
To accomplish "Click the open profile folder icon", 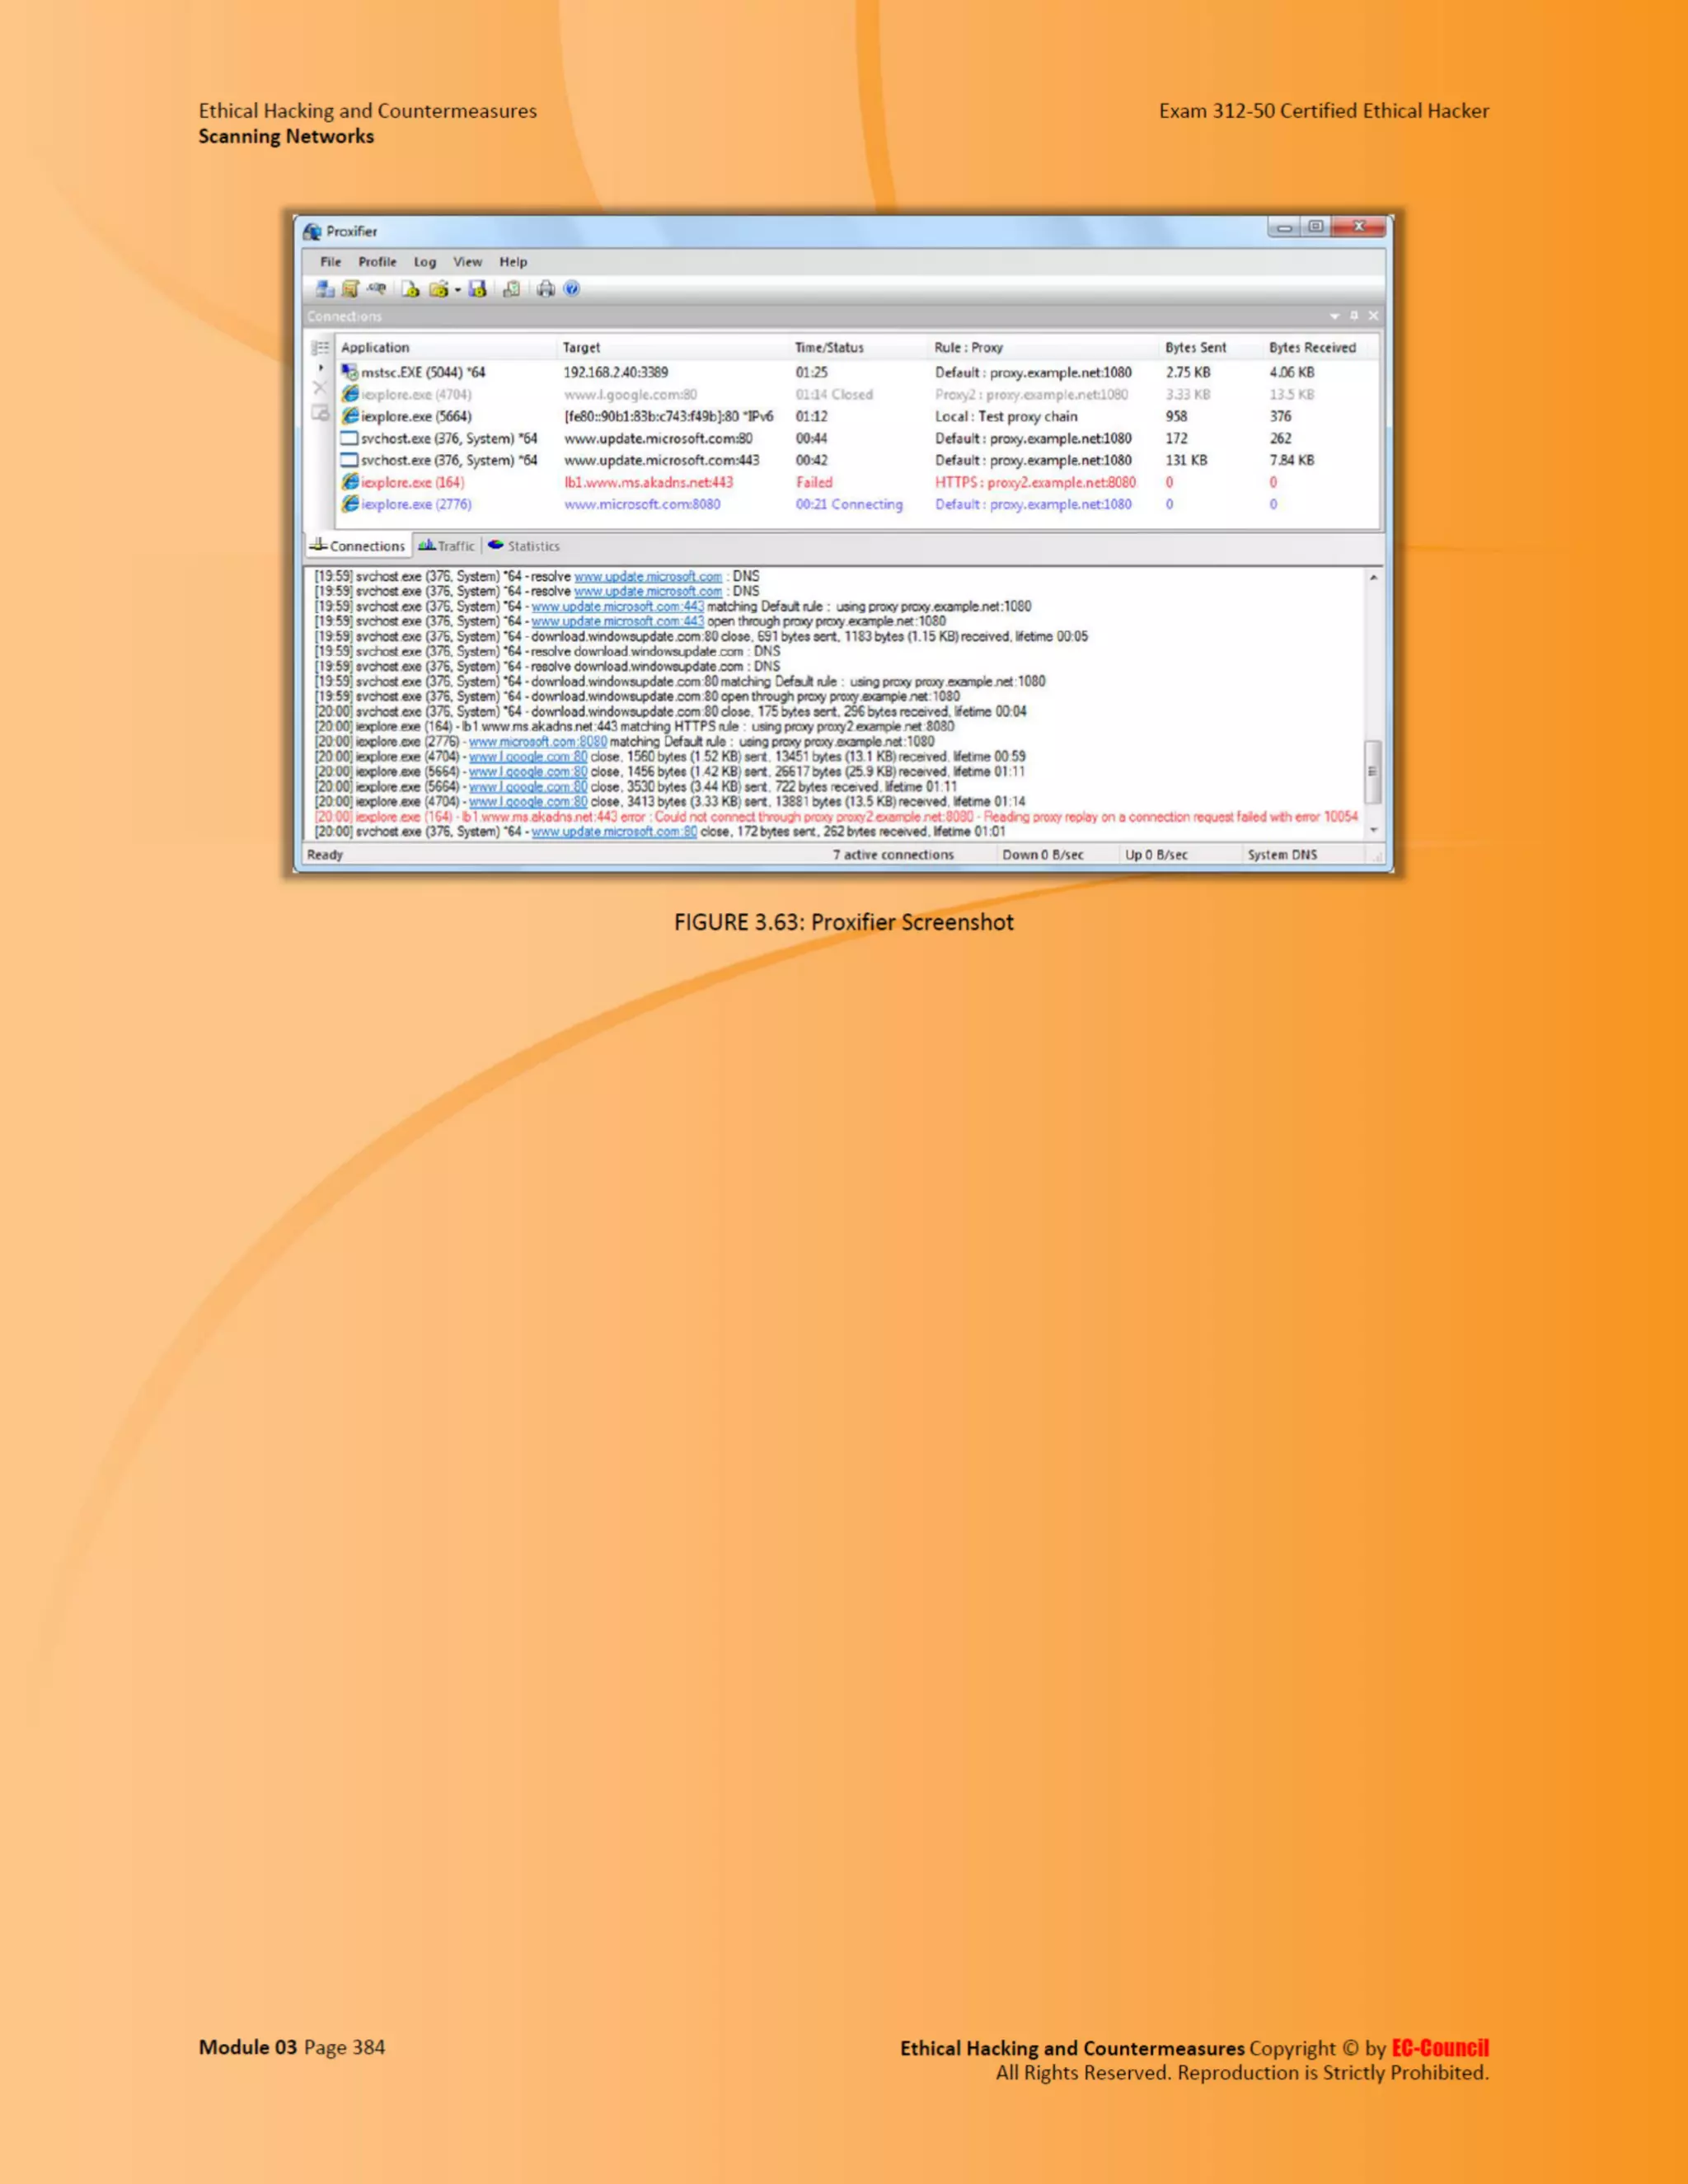I will coord(438,289).
